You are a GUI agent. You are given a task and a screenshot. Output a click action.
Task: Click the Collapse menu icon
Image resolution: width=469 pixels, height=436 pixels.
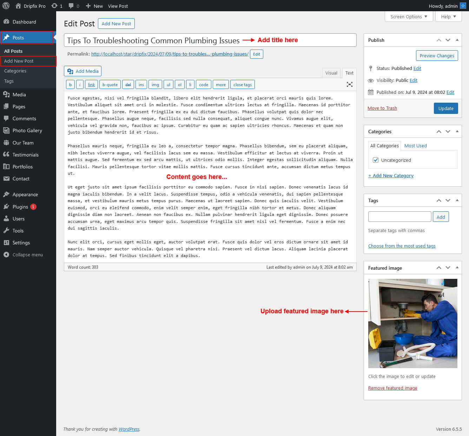6,255
